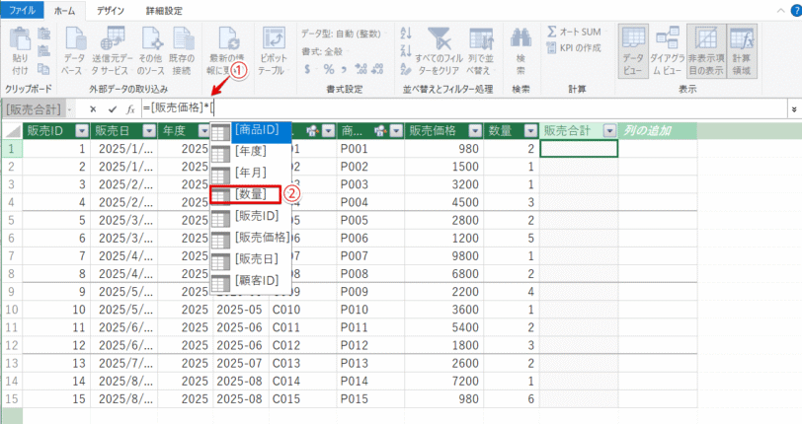Select [商品ID] in autocomplete list

(x=251, y=132)
